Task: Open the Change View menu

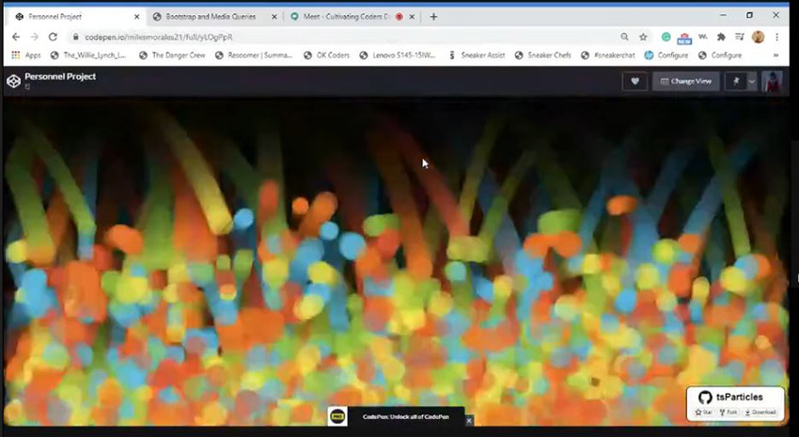Action: [686, 82]
